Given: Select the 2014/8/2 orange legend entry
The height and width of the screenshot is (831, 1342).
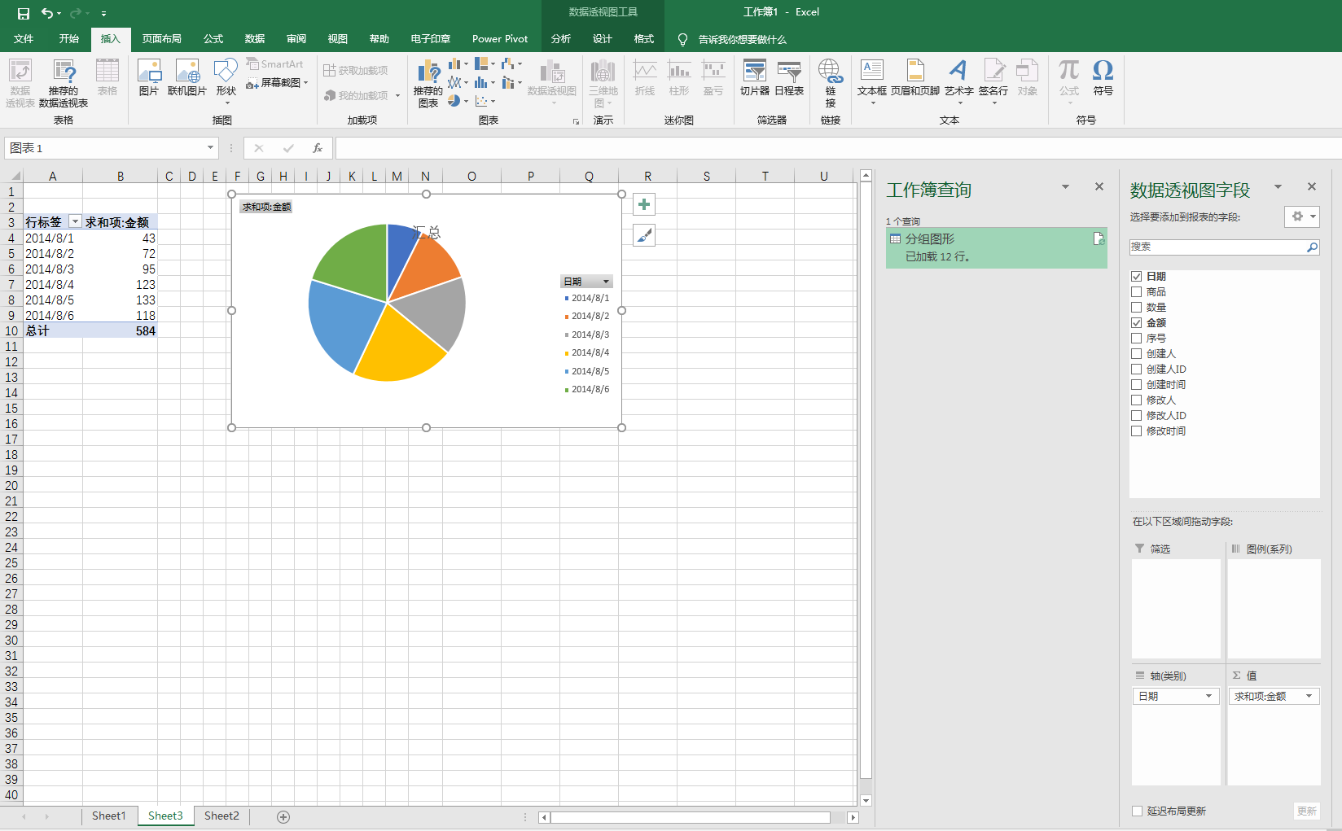Looking at the screenshot, I should [587, 317].
